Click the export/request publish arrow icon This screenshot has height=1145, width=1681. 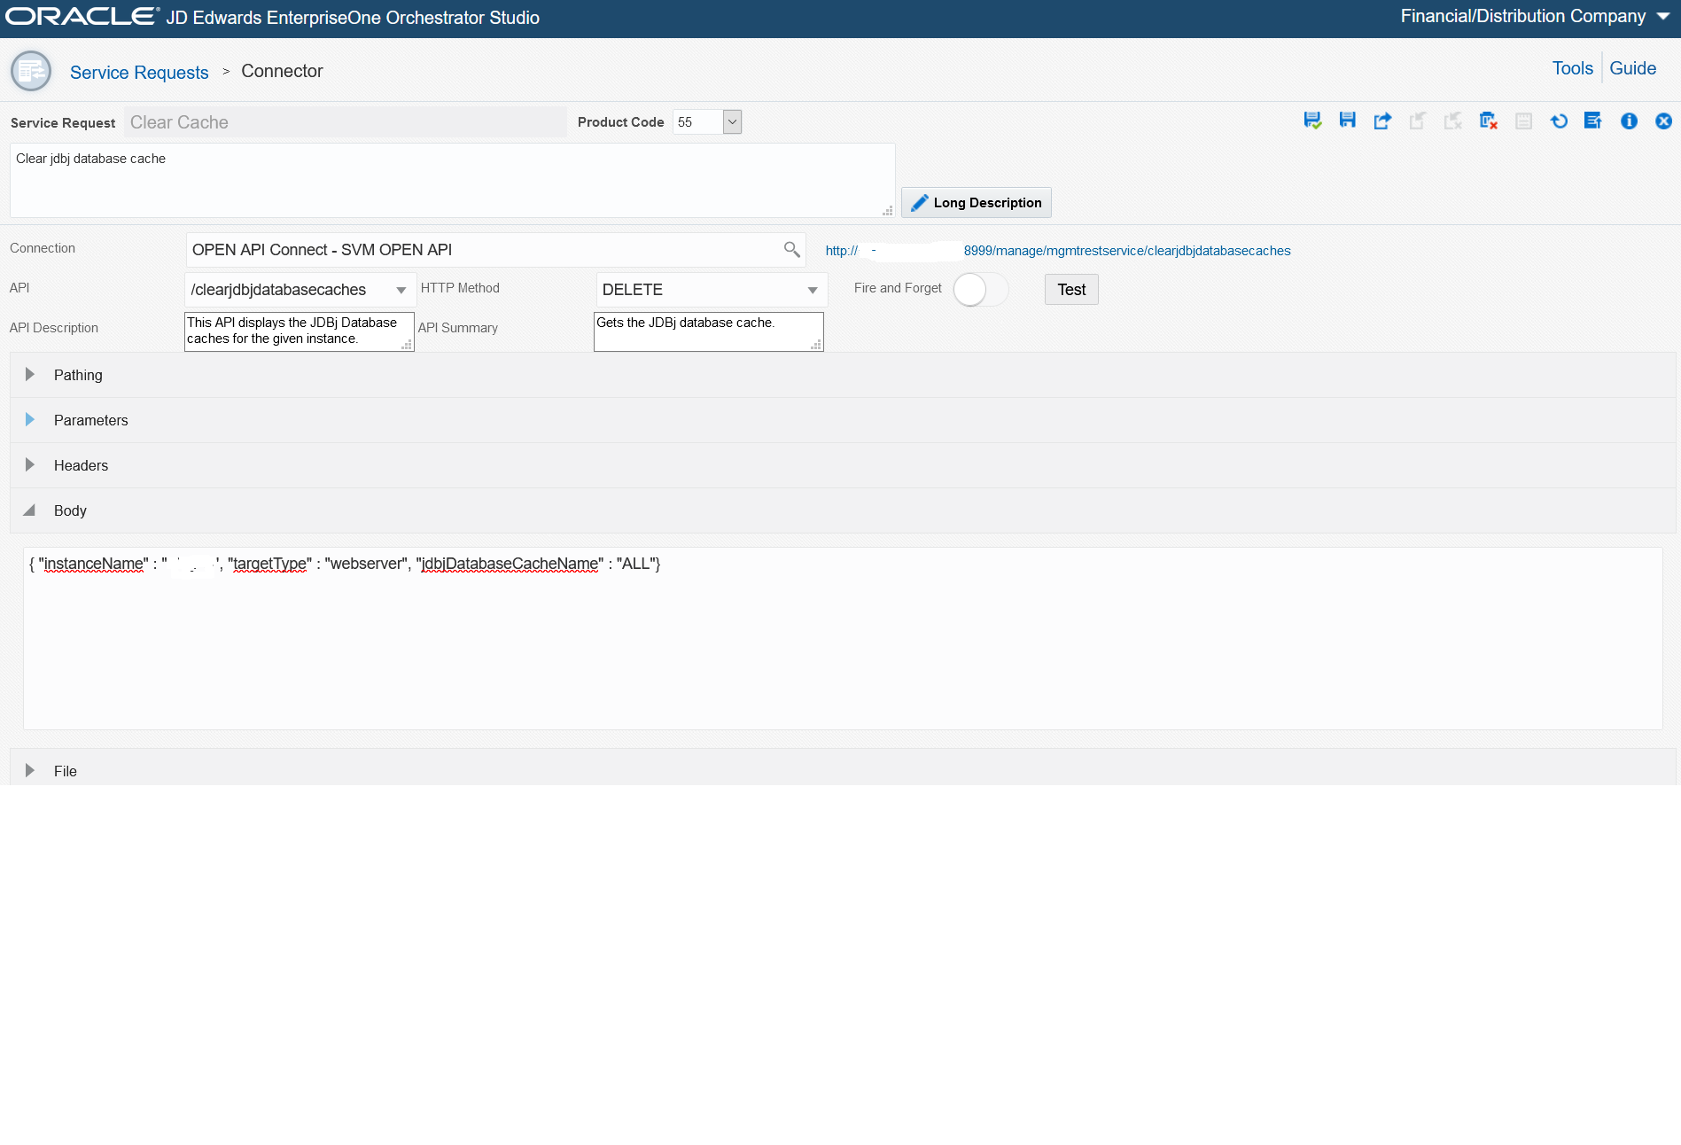coord(1382,121)
